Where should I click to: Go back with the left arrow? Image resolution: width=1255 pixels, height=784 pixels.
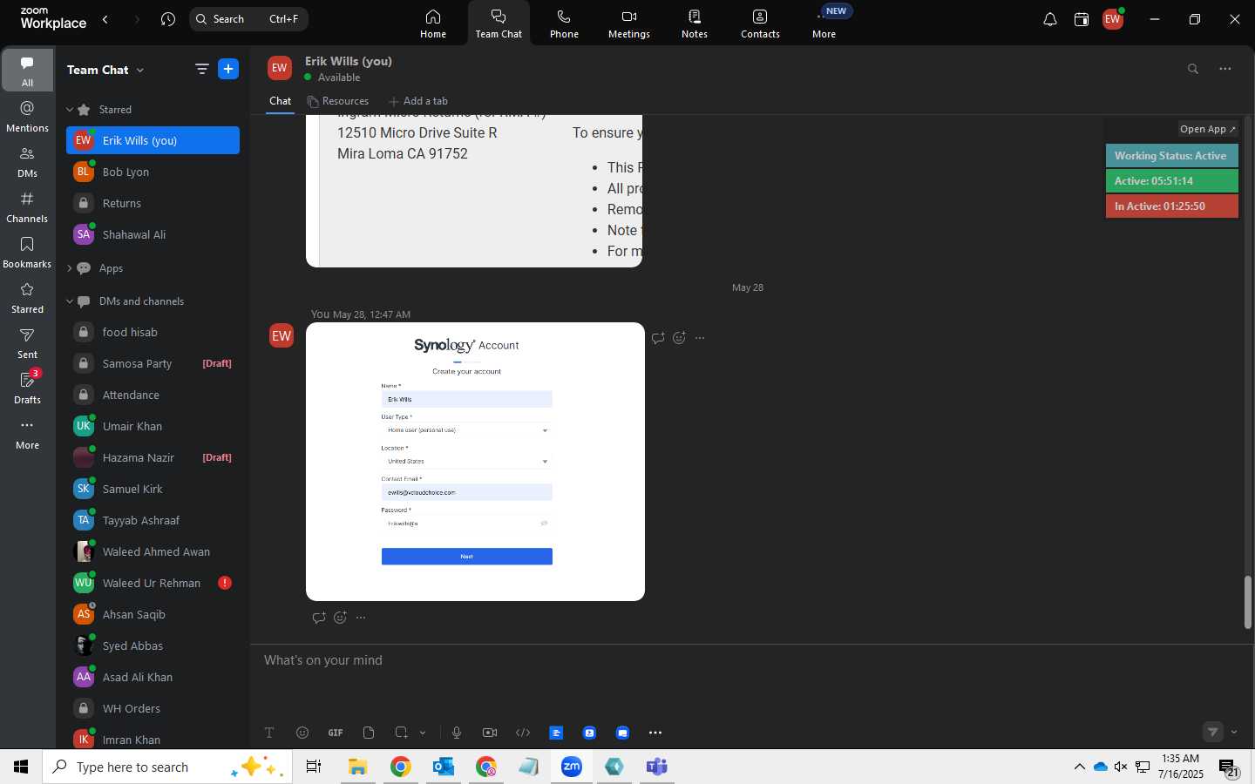[x=105, y=19]
